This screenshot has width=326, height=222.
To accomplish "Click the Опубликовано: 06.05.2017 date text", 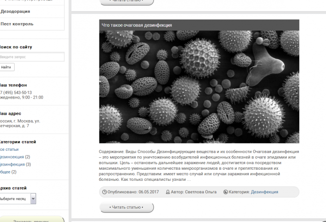I will [133, 192].
